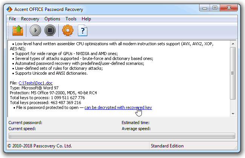The width and height of the screenshot is (245, 158).
Task: Click the '© 2010-2018 Passcovery Co. Ltd.' text
Action: click(x=40, y=146)
